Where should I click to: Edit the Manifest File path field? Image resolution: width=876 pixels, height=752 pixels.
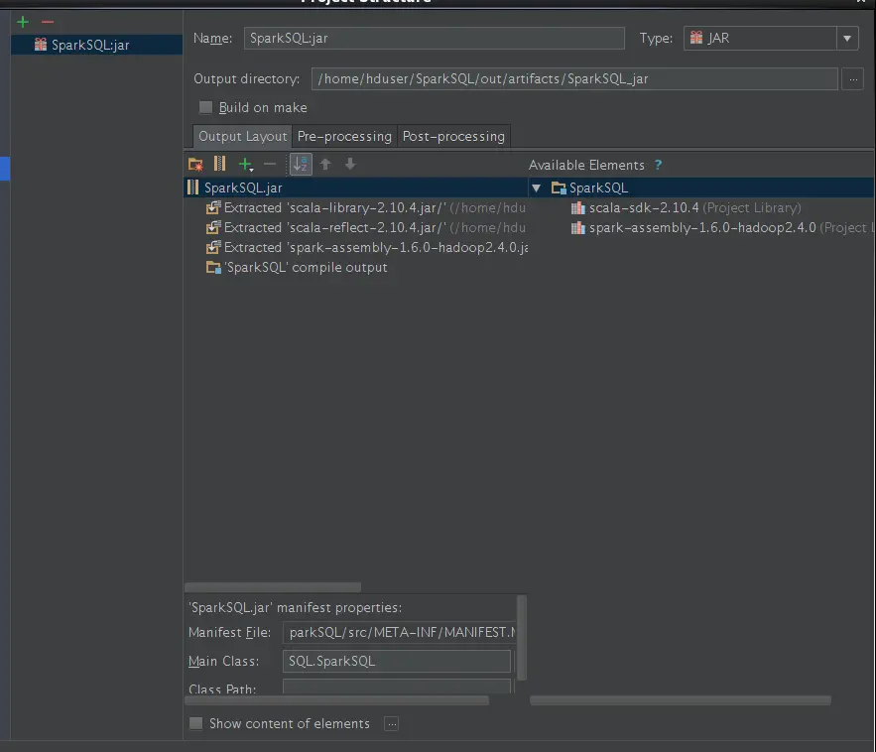pos(399,632)
